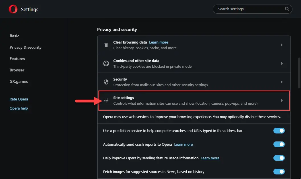This screenshot has width=301, height=179.
Task: Select the Browser sidebar item
Action: 17,70
